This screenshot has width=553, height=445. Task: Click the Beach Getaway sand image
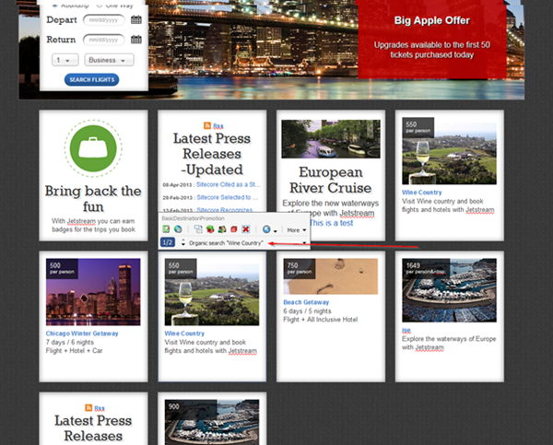pyautogui.click(x=331, y=276)
